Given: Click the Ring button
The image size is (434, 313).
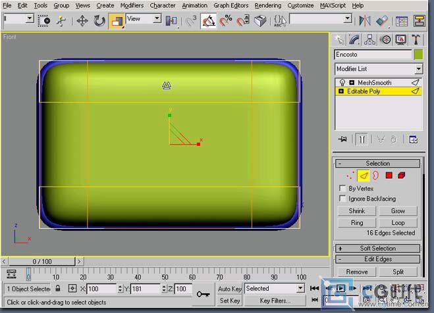Looking at the screenshot, I should 357,223.
